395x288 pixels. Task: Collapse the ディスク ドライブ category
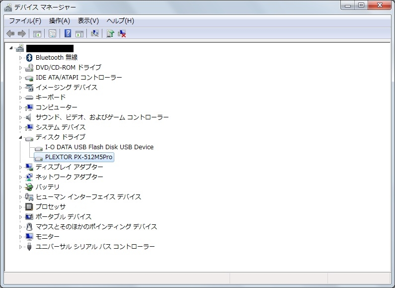pyautogui.click(x=21, y=137)
